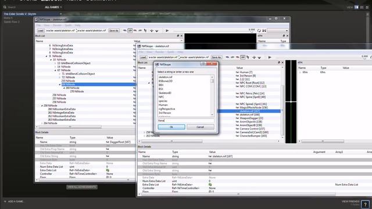Select BSBoneLOD in the string list
Image resolution: width=372 pixels, height=209 pixels.
(166, 81)
